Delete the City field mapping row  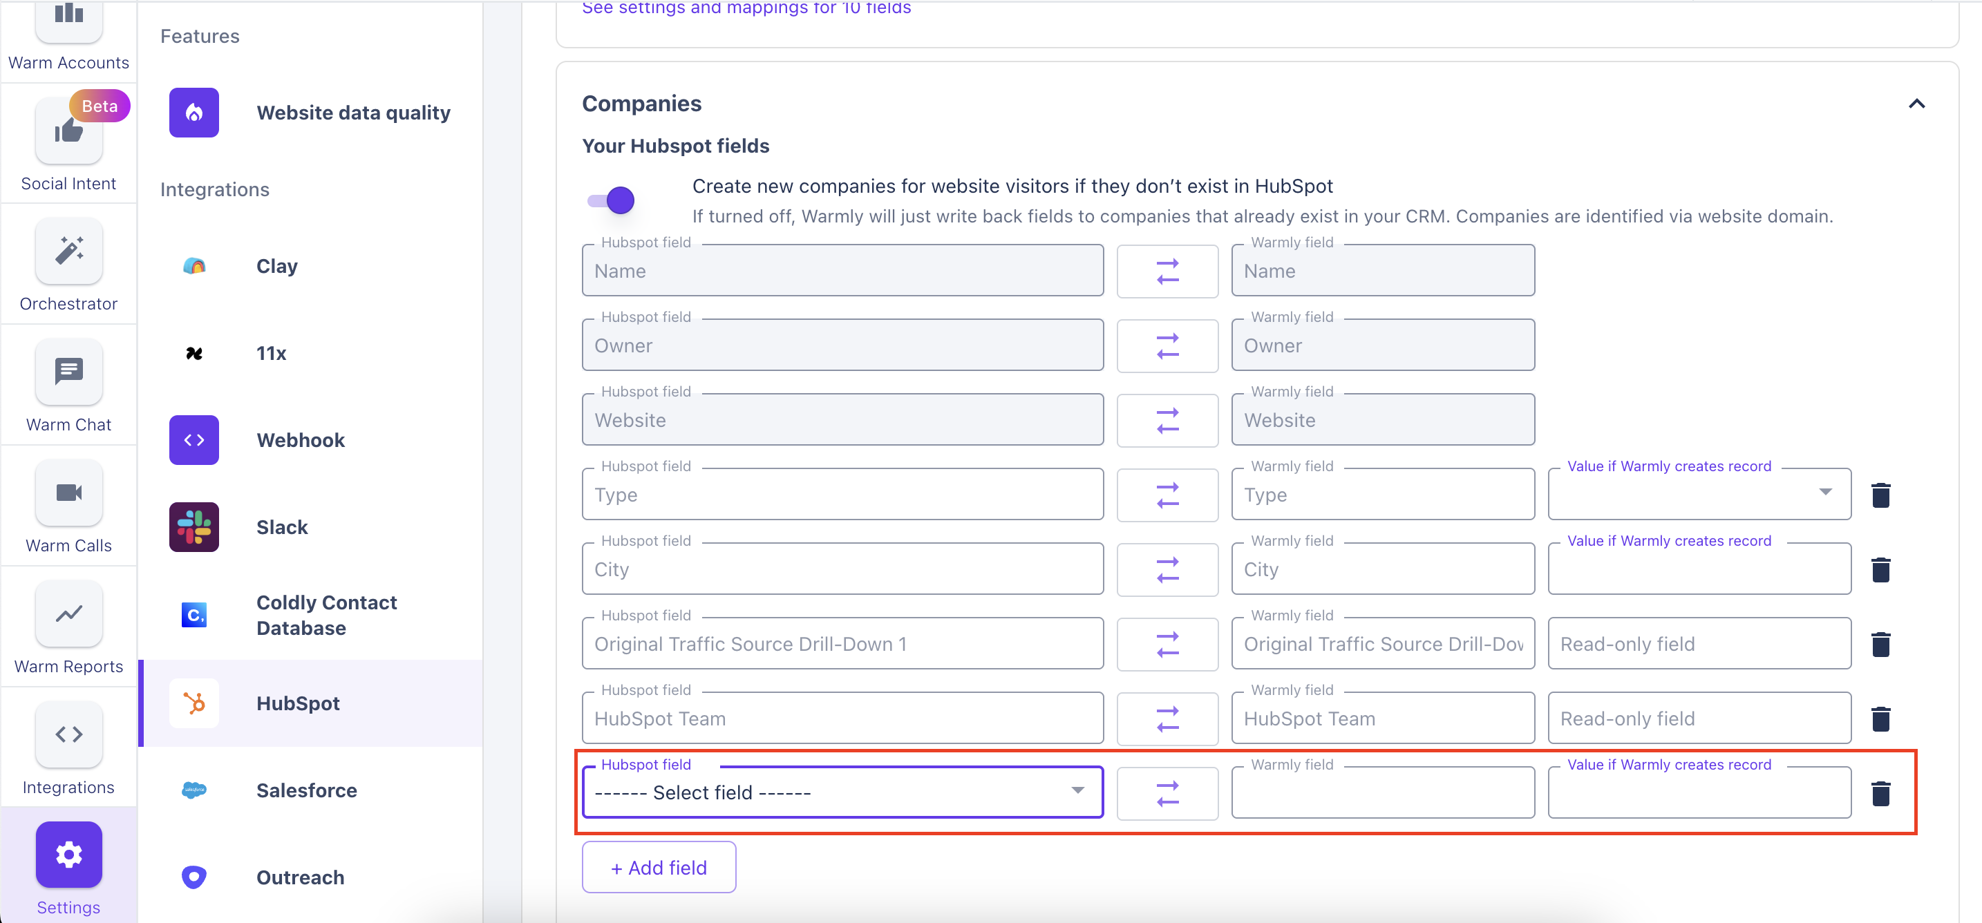[1880, 570]
